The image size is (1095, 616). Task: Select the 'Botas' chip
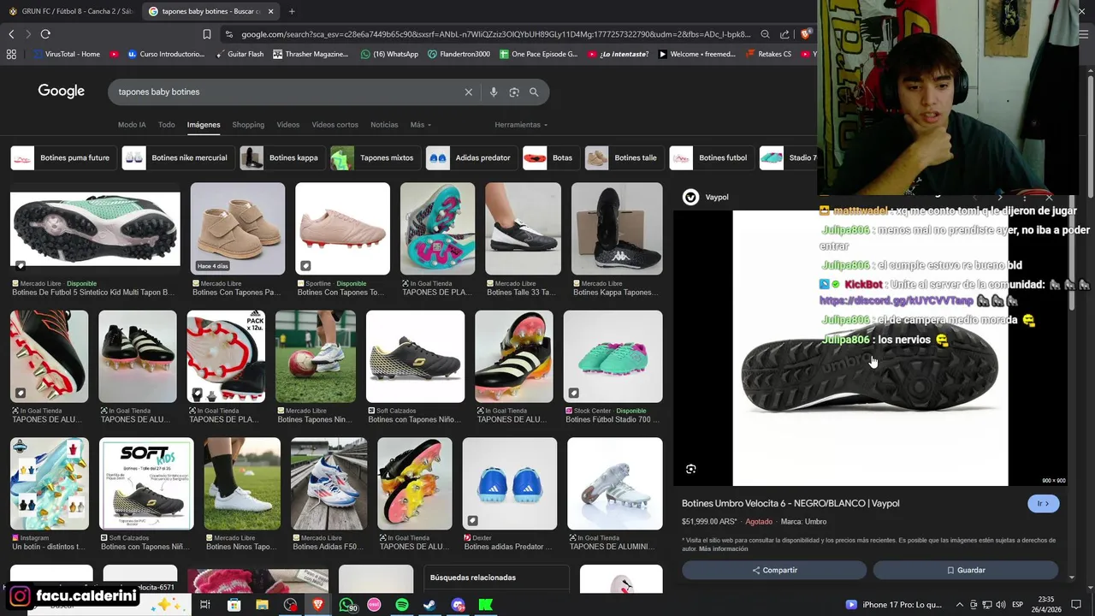pos(549,157)
